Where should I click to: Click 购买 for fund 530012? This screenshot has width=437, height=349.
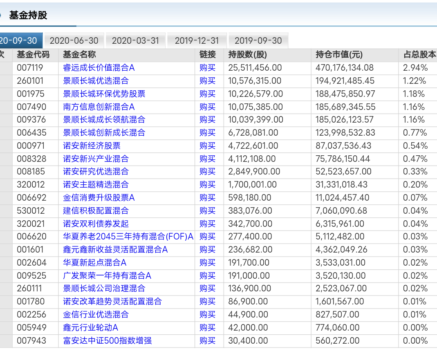tap(208, 211)
